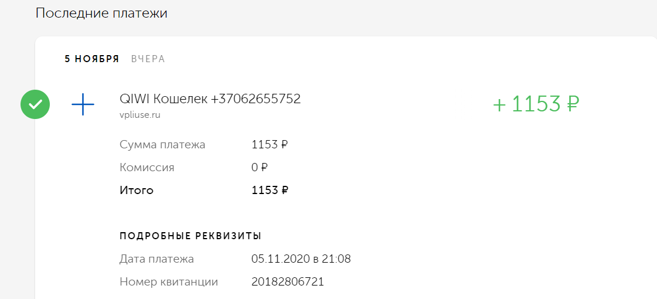Select the 1153 ₽ payment sum value

(x=270, y=145)
